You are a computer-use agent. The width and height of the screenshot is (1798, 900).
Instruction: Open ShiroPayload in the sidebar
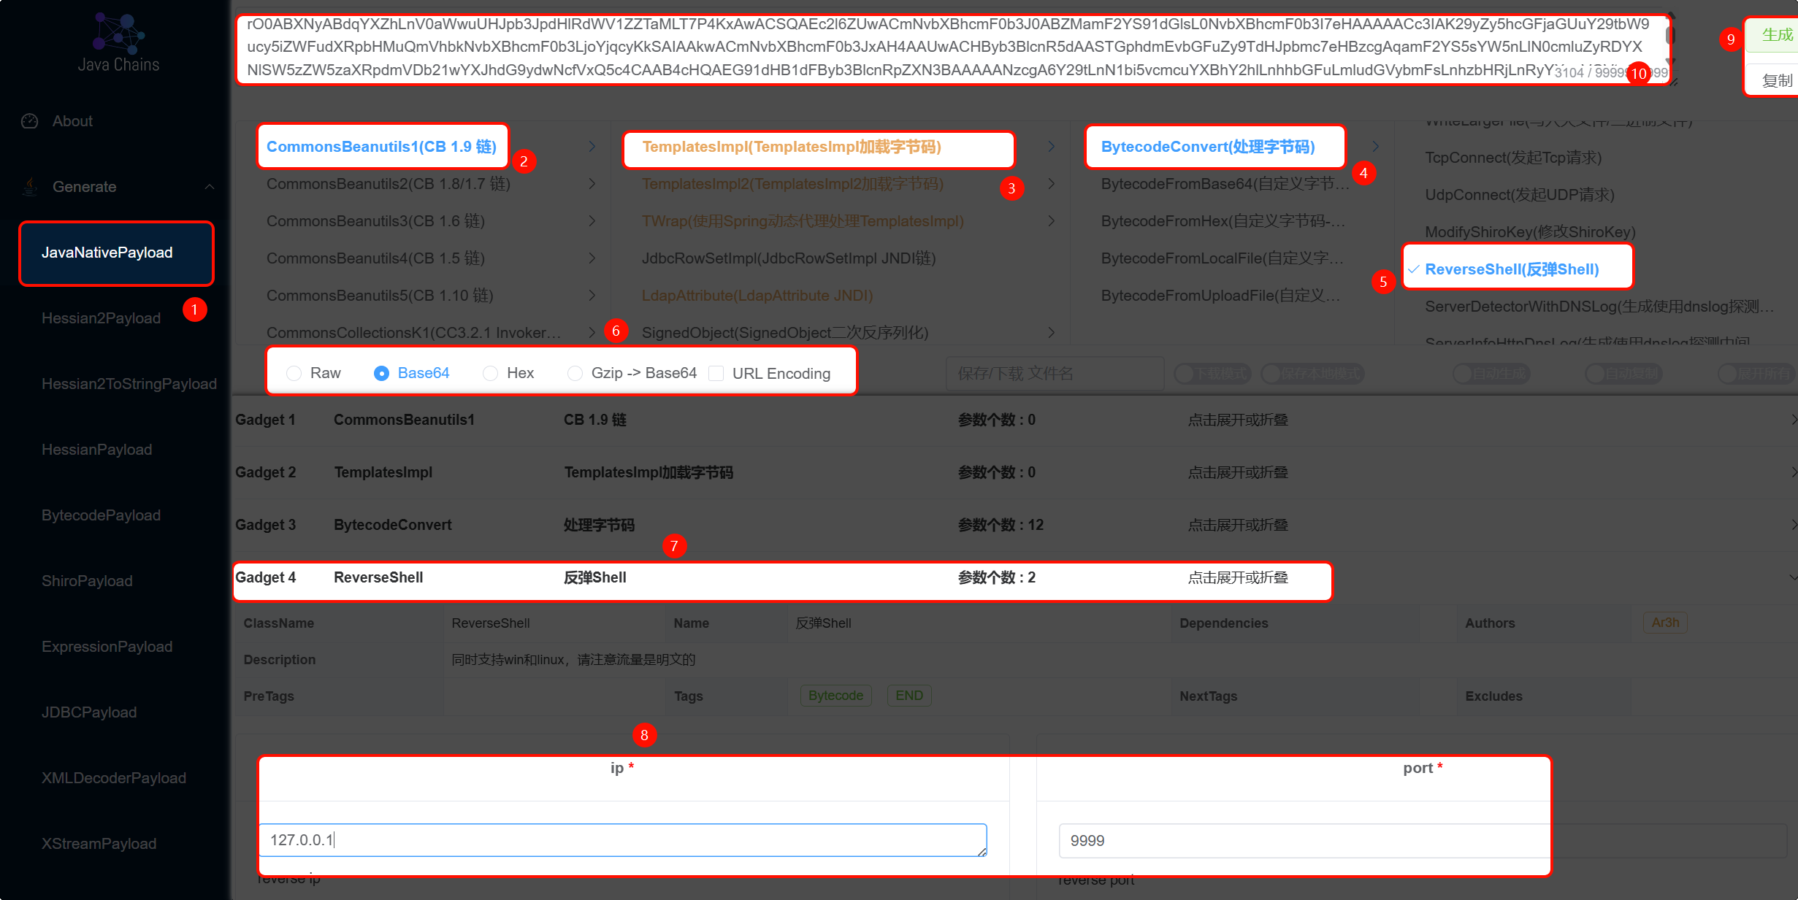coord(87,581)
